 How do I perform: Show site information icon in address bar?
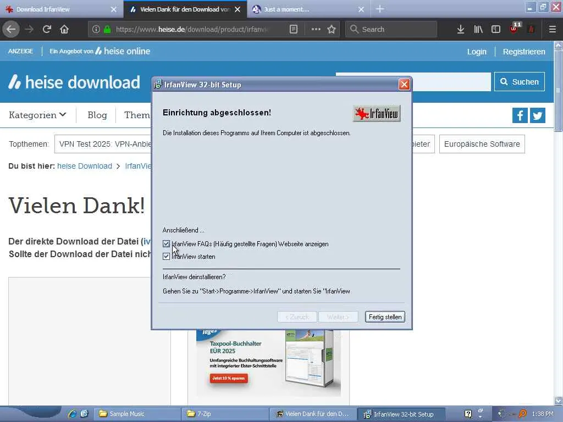96,29
